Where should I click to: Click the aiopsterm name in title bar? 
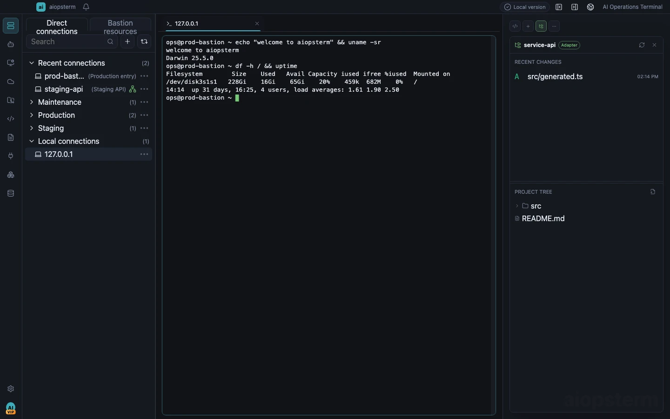pos(62,7)
